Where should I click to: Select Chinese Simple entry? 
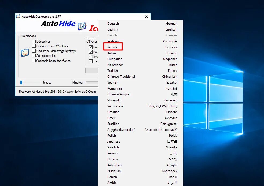tap(140, 94)
